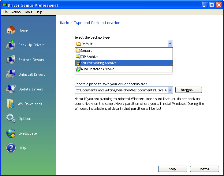
Task: Open Options label in sidebar
Action: point(25,119)
